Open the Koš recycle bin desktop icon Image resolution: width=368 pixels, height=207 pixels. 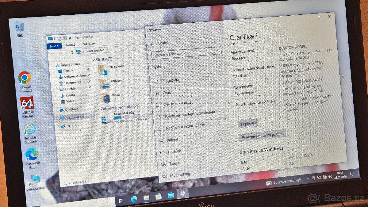point(19,29)
